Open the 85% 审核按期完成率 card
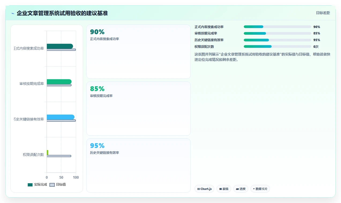The image size is (341, 203). pyautogui.click(x=138, y=109)
